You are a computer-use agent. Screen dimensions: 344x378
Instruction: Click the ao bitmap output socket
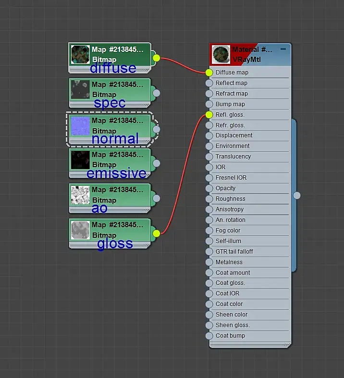click(156, 198)
